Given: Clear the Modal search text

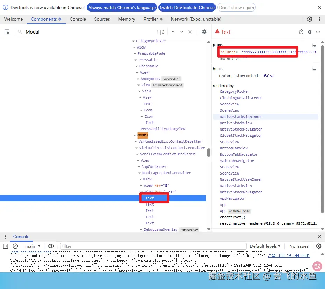Looking at the screenshot, I should [190, 32].
